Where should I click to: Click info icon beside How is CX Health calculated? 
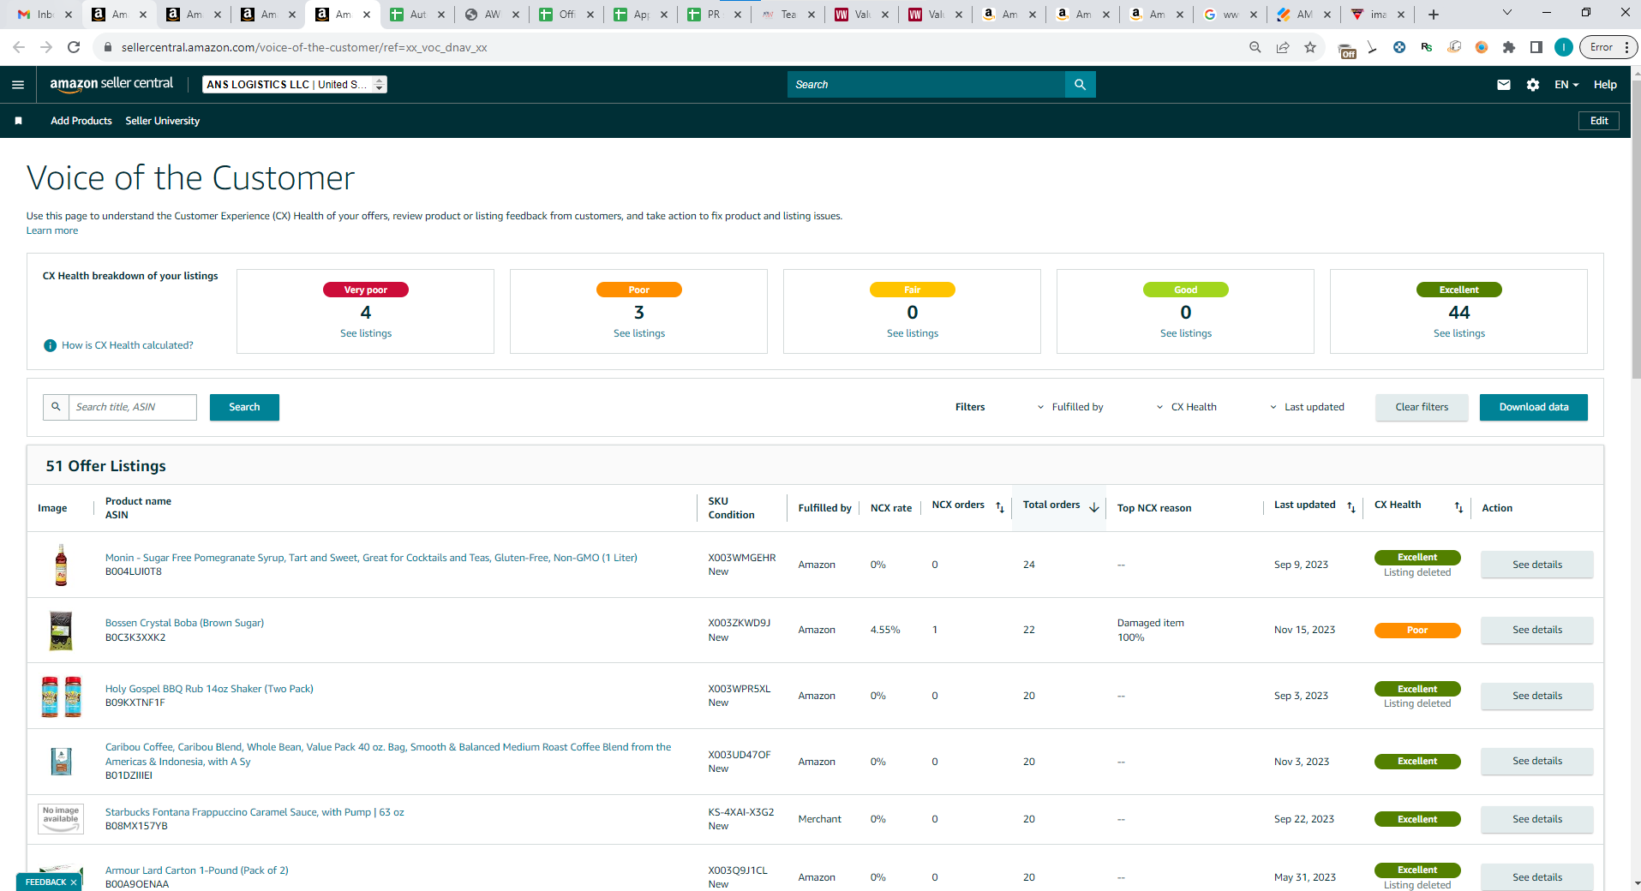coord(51,345)
